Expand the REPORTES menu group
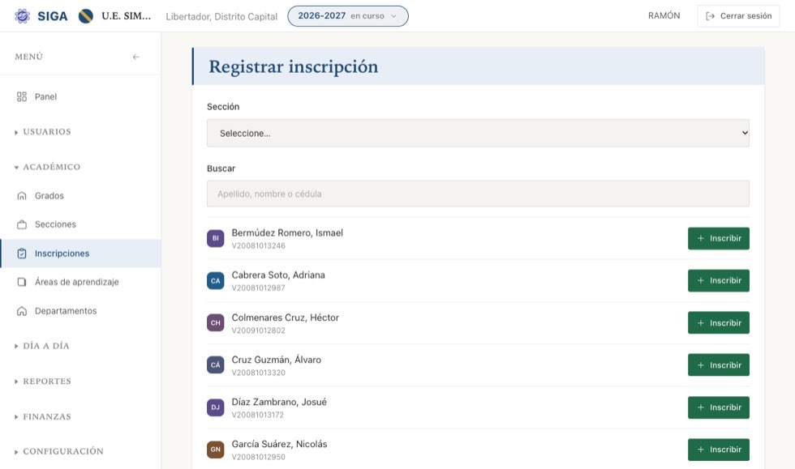 click(43, 382)
